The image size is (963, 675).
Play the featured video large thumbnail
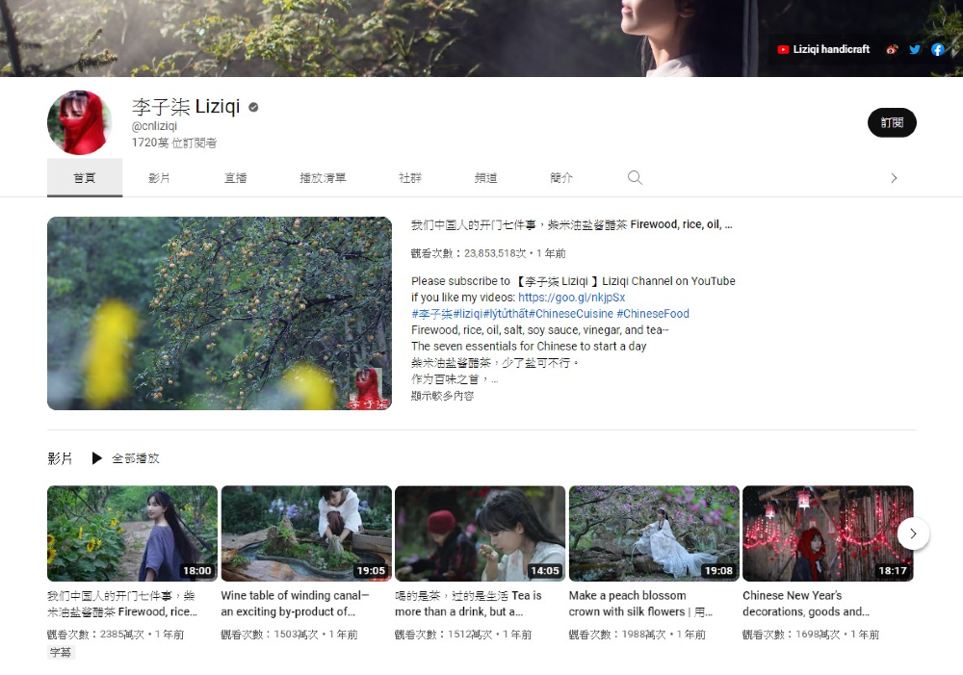[220, 313]
